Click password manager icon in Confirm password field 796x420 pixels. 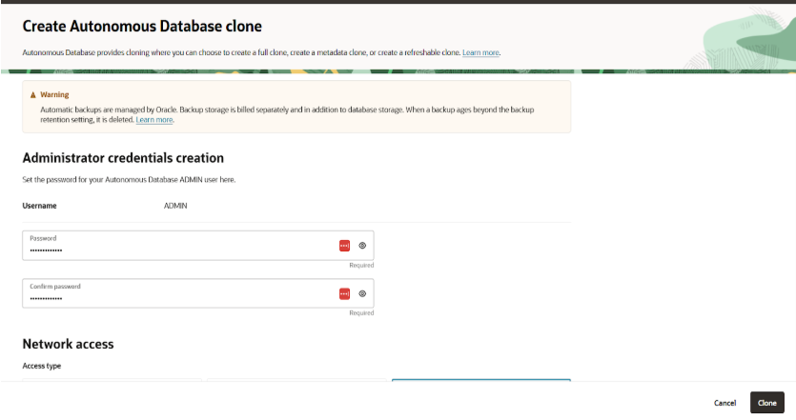(x=344, y=293)
